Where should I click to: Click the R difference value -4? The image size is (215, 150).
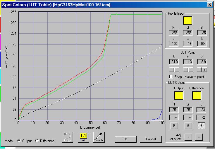coord(174,117)
